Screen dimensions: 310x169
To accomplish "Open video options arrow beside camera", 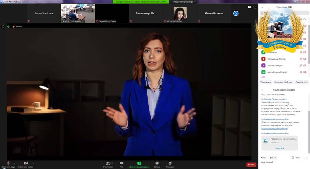I will 33,163.
